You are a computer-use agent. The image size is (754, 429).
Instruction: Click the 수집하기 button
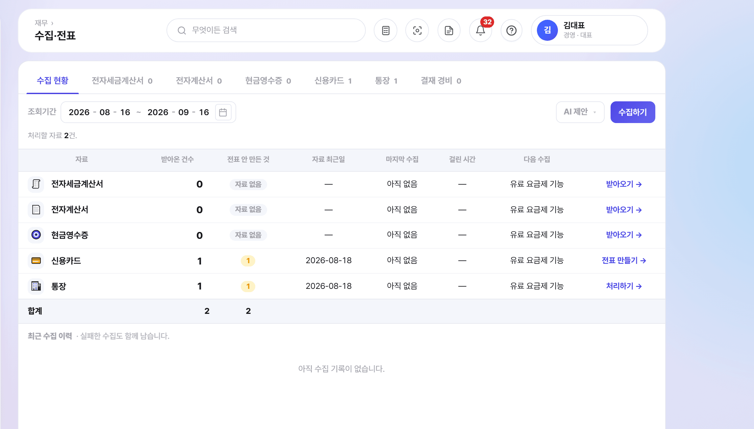(x=633, y=112)
